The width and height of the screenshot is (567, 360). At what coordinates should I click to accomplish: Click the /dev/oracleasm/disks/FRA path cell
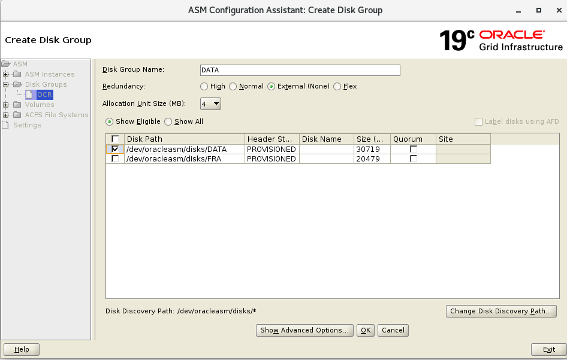coord(185,159)
